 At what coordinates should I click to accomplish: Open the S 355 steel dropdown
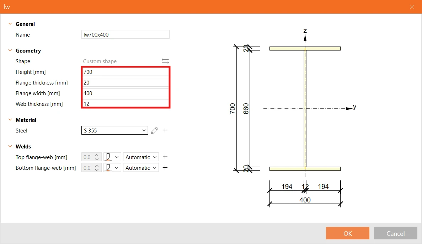pos(114,130)
